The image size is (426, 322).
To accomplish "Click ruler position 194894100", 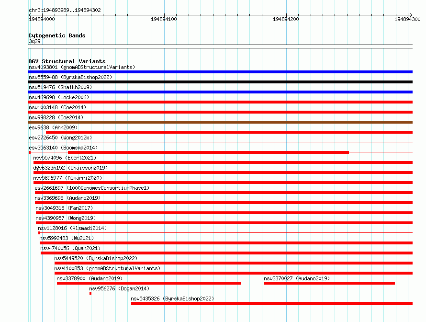I will coord(164,19).
